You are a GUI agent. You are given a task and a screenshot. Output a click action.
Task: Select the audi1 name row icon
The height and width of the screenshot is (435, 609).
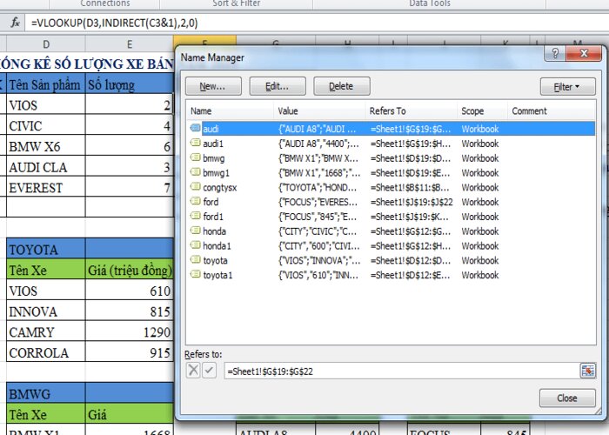[x=195, y=143]
